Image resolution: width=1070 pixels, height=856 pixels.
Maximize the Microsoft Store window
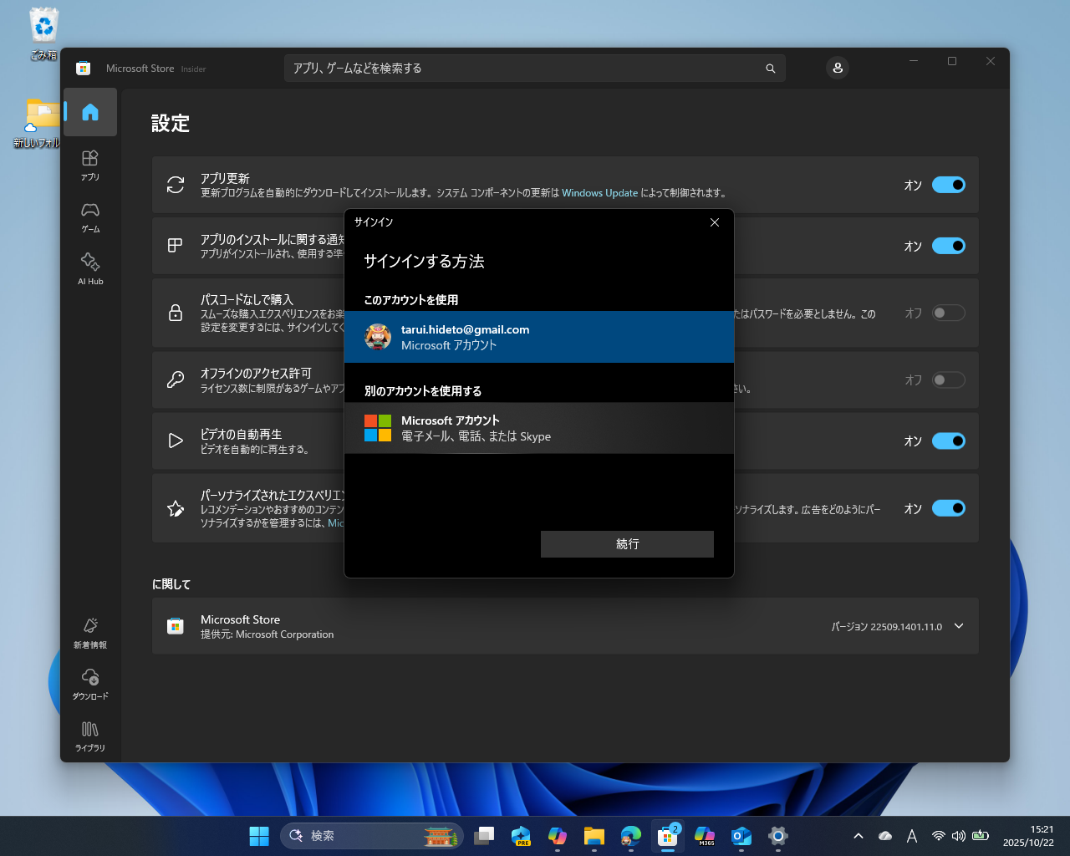coord(952,61)
